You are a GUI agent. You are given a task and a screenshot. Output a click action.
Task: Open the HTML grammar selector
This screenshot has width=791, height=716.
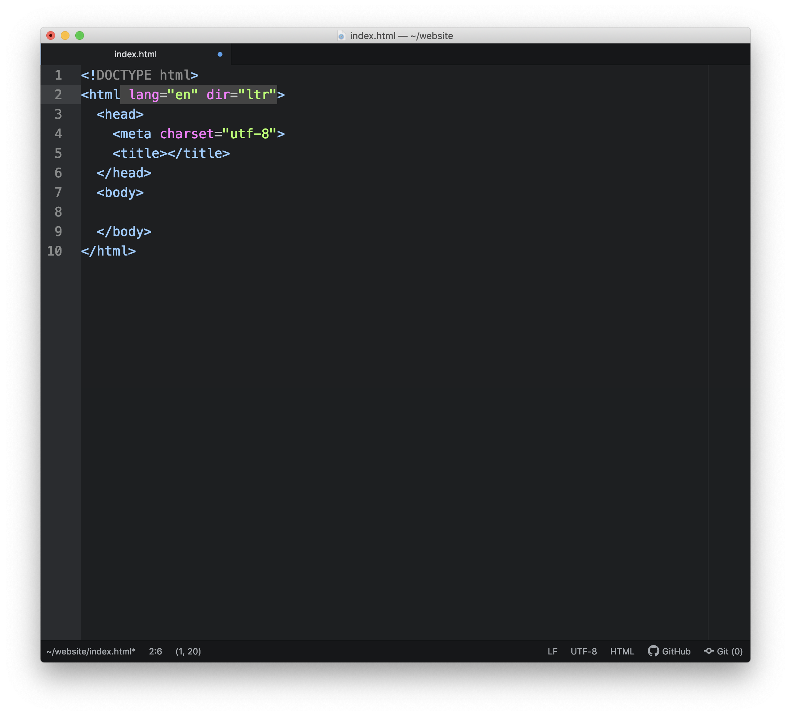622,651
